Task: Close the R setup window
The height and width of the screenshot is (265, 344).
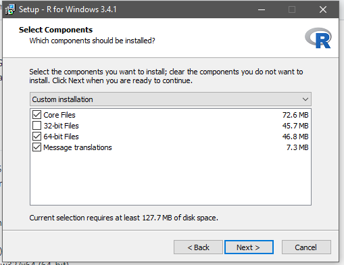Action: click(323, 9)
